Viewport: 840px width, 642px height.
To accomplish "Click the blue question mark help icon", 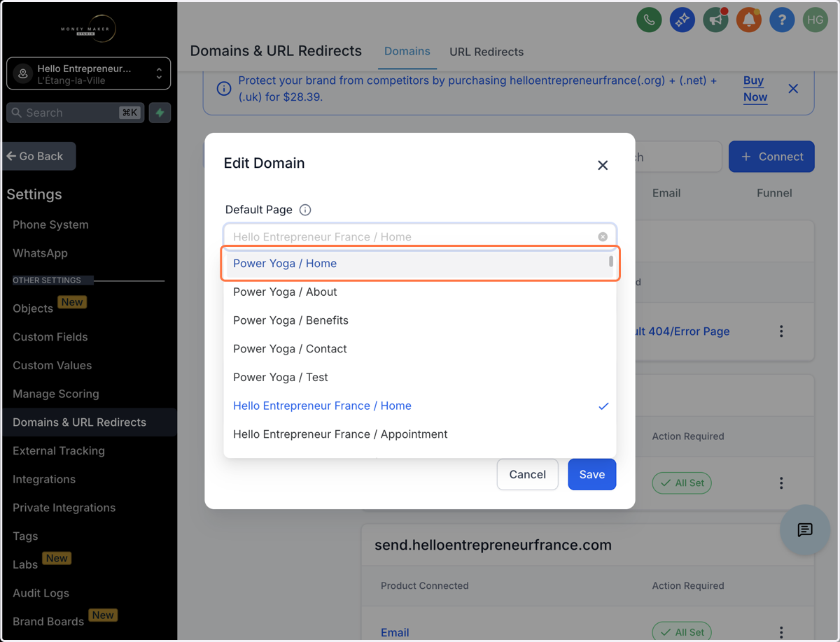I will point(782,20).
